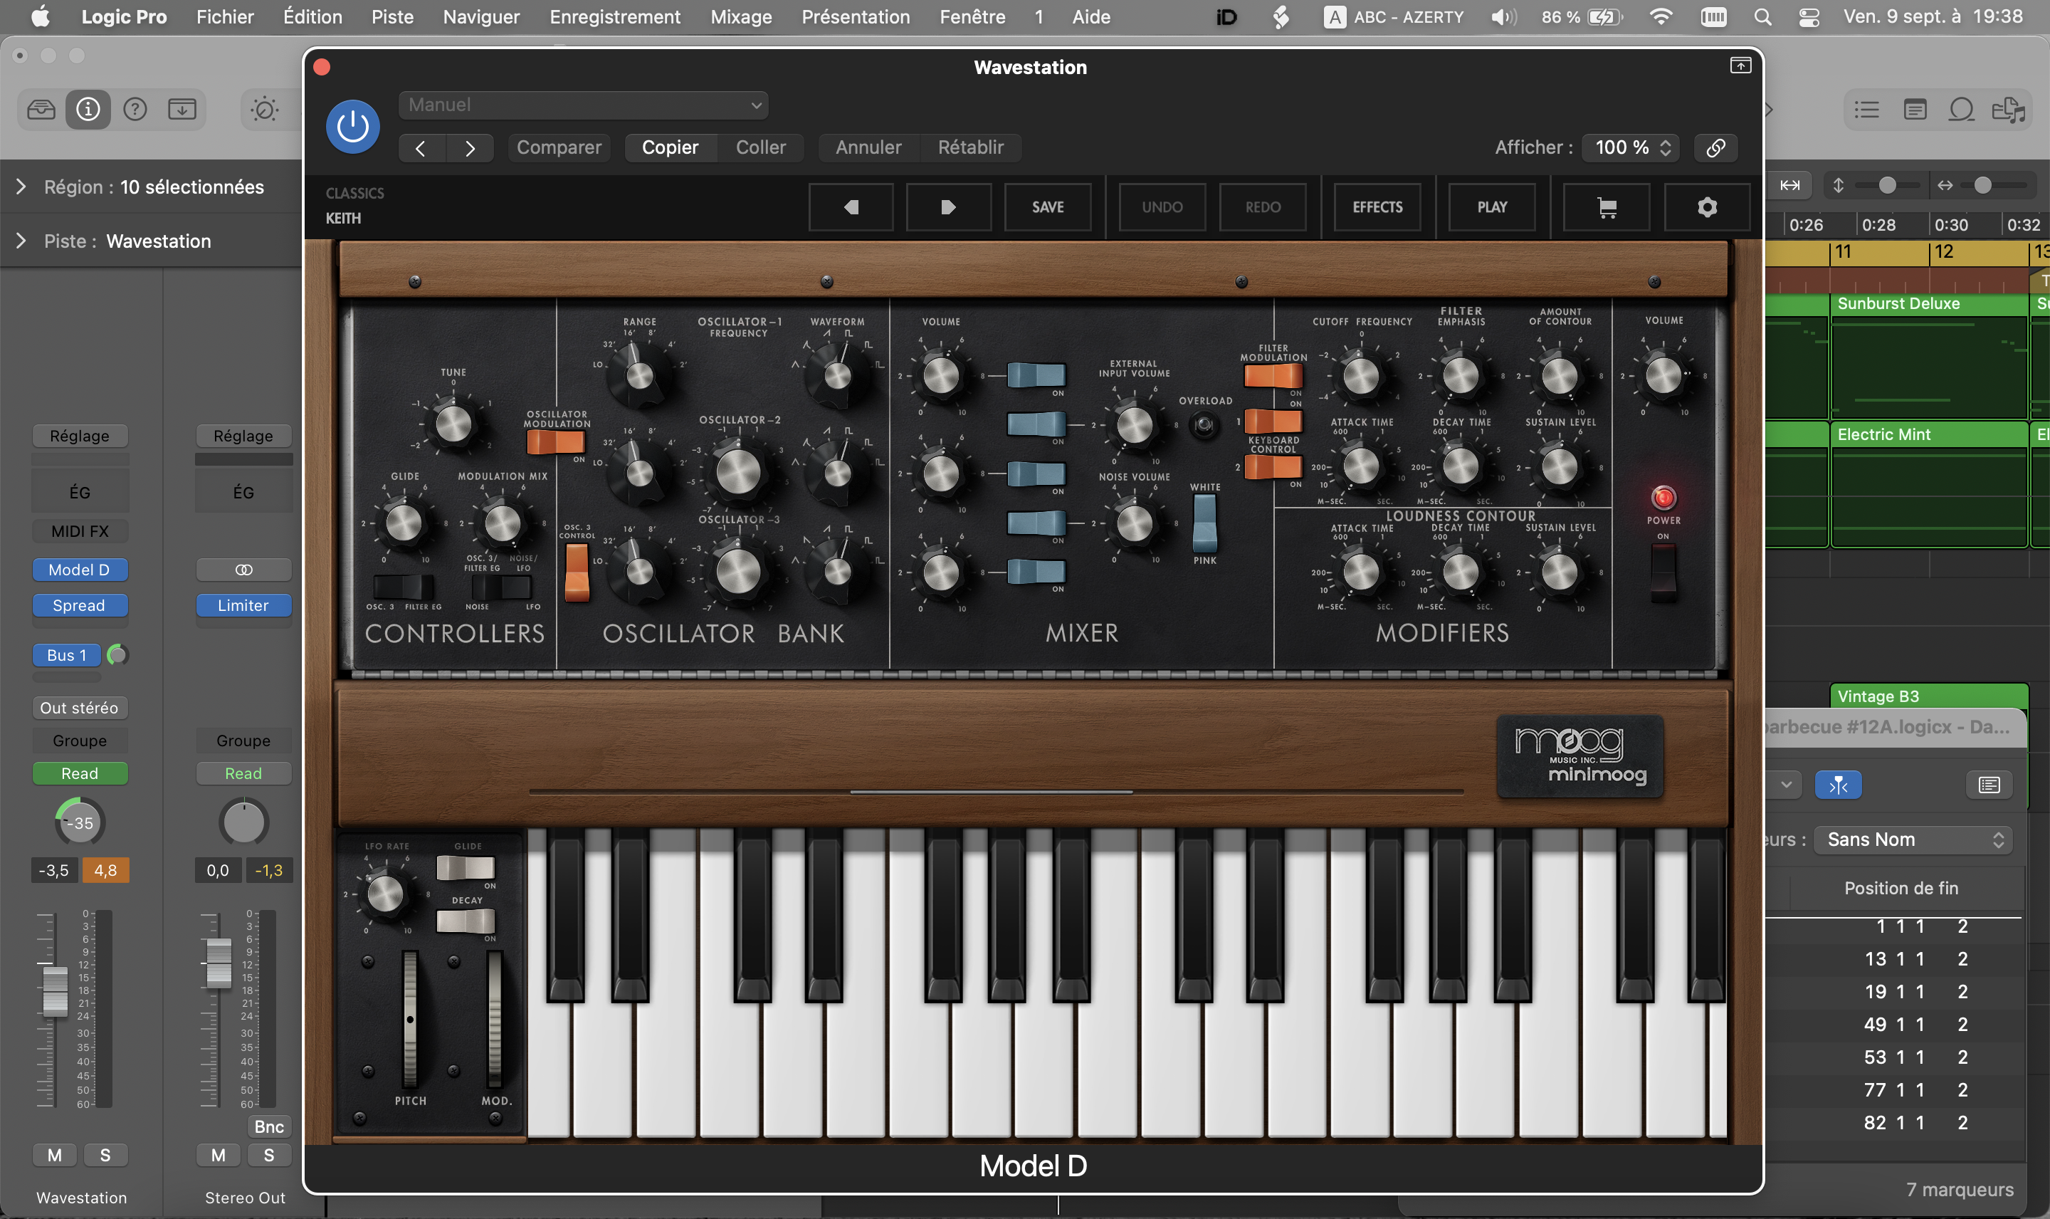This screenshot has width=2050, height=1219.
Task: Open the Model D settings gear
Action: click(x=1706, y=207)
